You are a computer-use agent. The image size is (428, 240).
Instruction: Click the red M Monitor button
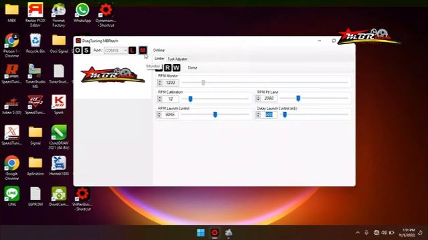[142, 50]
